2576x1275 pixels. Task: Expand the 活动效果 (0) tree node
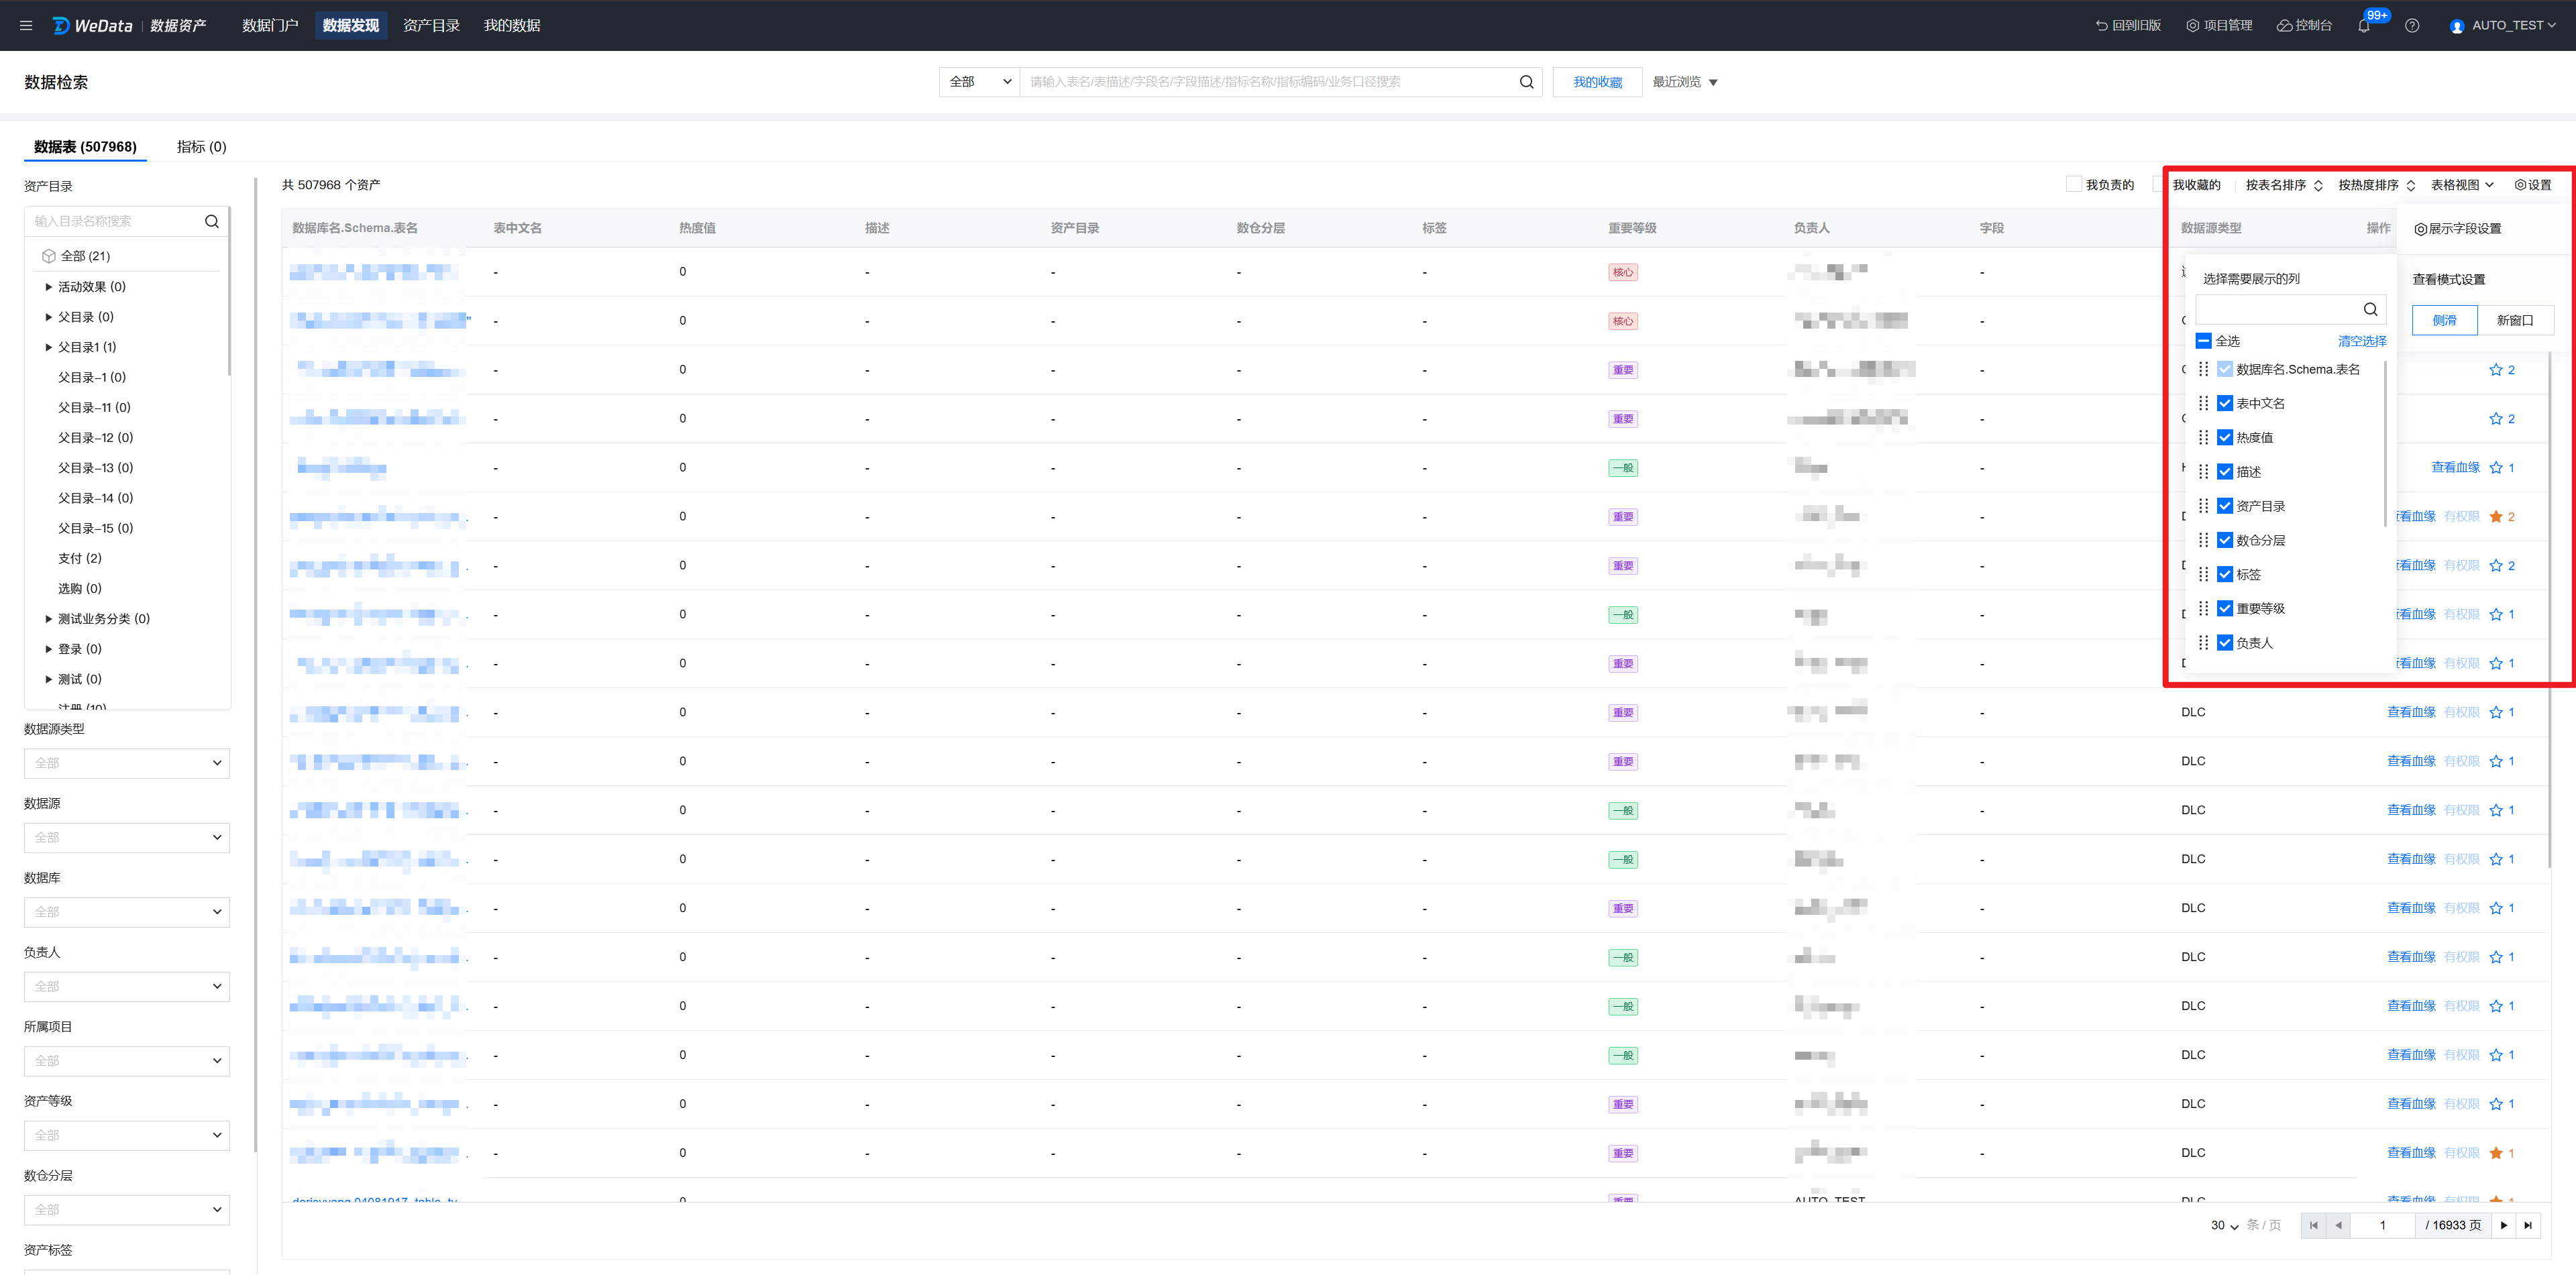tap(48, 287)
